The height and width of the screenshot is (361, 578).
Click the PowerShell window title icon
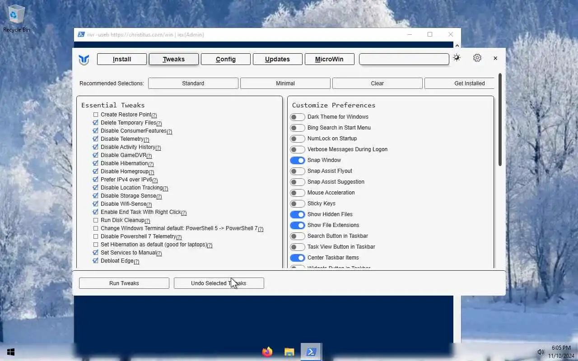click(x=81, y=34)
